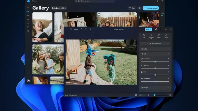Screen dimensions: 198x111
Task: Click the October 3, 2026 date chip
Action: tap(59, 8)
